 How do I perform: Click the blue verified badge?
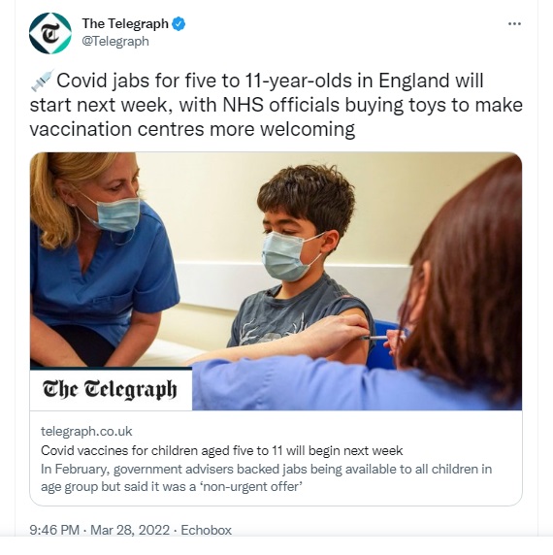click(179, 24)
